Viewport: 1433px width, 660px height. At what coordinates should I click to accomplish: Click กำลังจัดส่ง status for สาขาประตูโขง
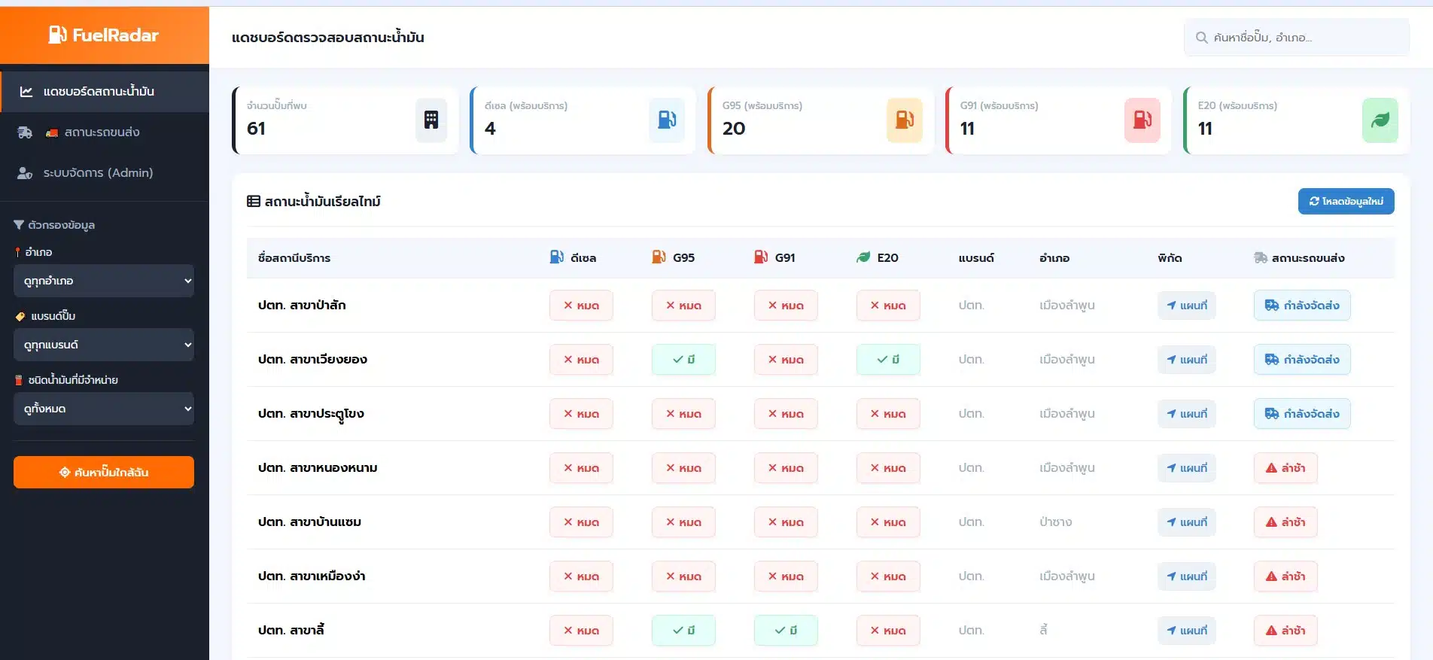(1302, 414)
